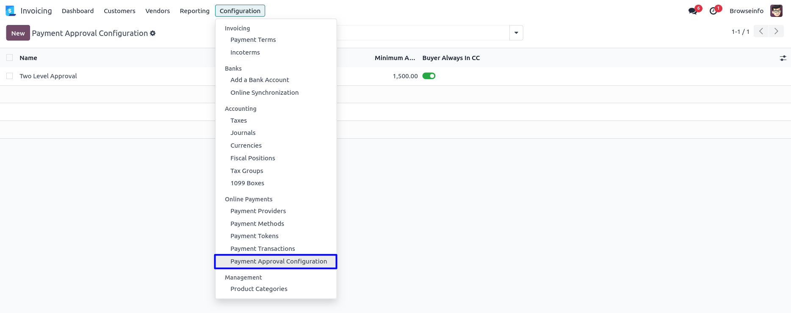
Task: Toggle Buyer Always In CC switch
Action: click(x=429, y=76)
